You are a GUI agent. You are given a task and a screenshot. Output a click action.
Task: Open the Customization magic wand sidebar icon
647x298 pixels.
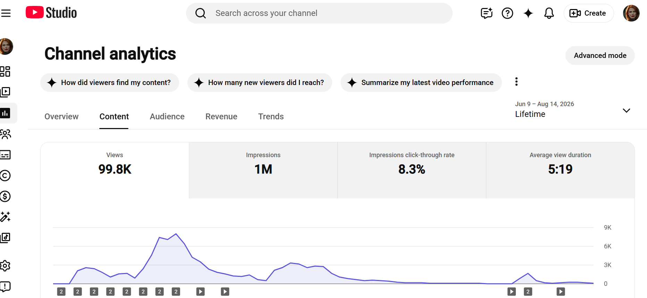(5, 217)
